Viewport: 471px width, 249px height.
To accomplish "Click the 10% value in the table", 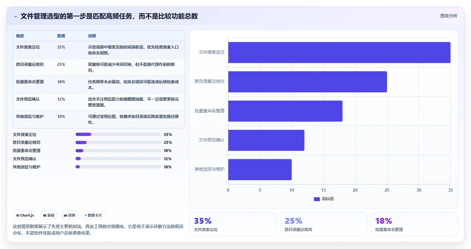I will (61, 117).
